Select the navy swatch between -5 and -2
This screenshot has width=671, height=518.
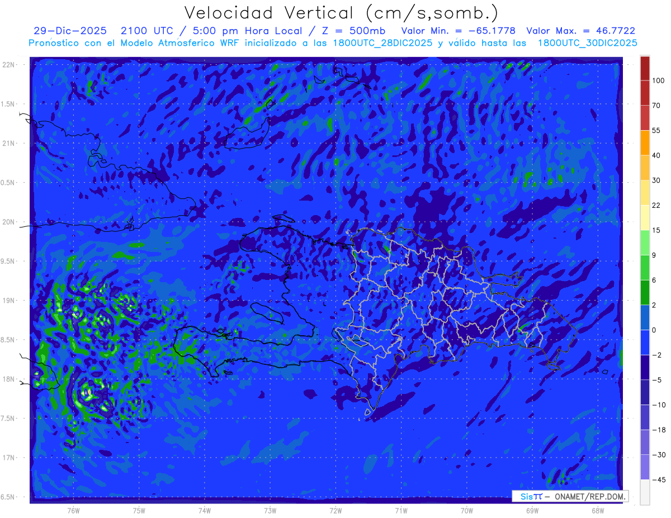[645, 367]
